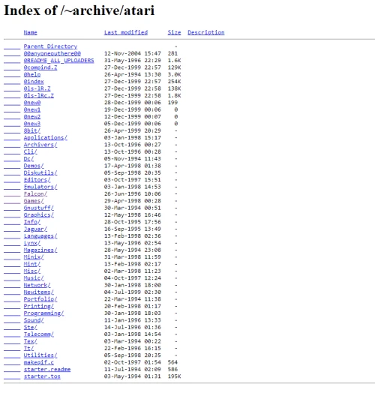This screenshot has width=375, height=417.
Task: Open the Tex/ folder link
Action: (x=30, y=341)
